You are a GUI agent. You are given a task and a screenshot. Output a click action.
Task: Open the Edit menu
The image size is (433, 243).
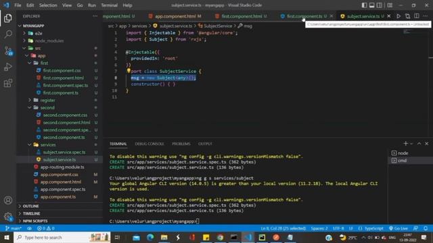[30, 5]
